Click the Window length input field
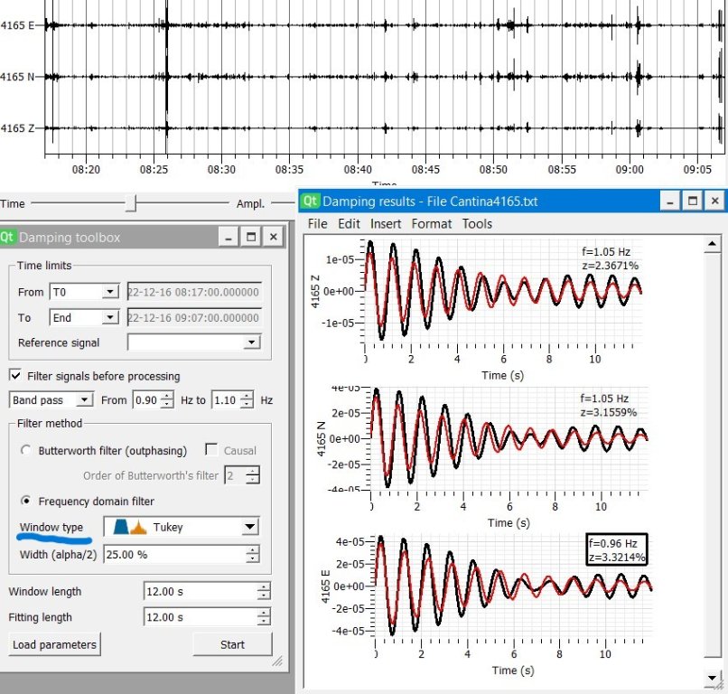 coord(200,592)
